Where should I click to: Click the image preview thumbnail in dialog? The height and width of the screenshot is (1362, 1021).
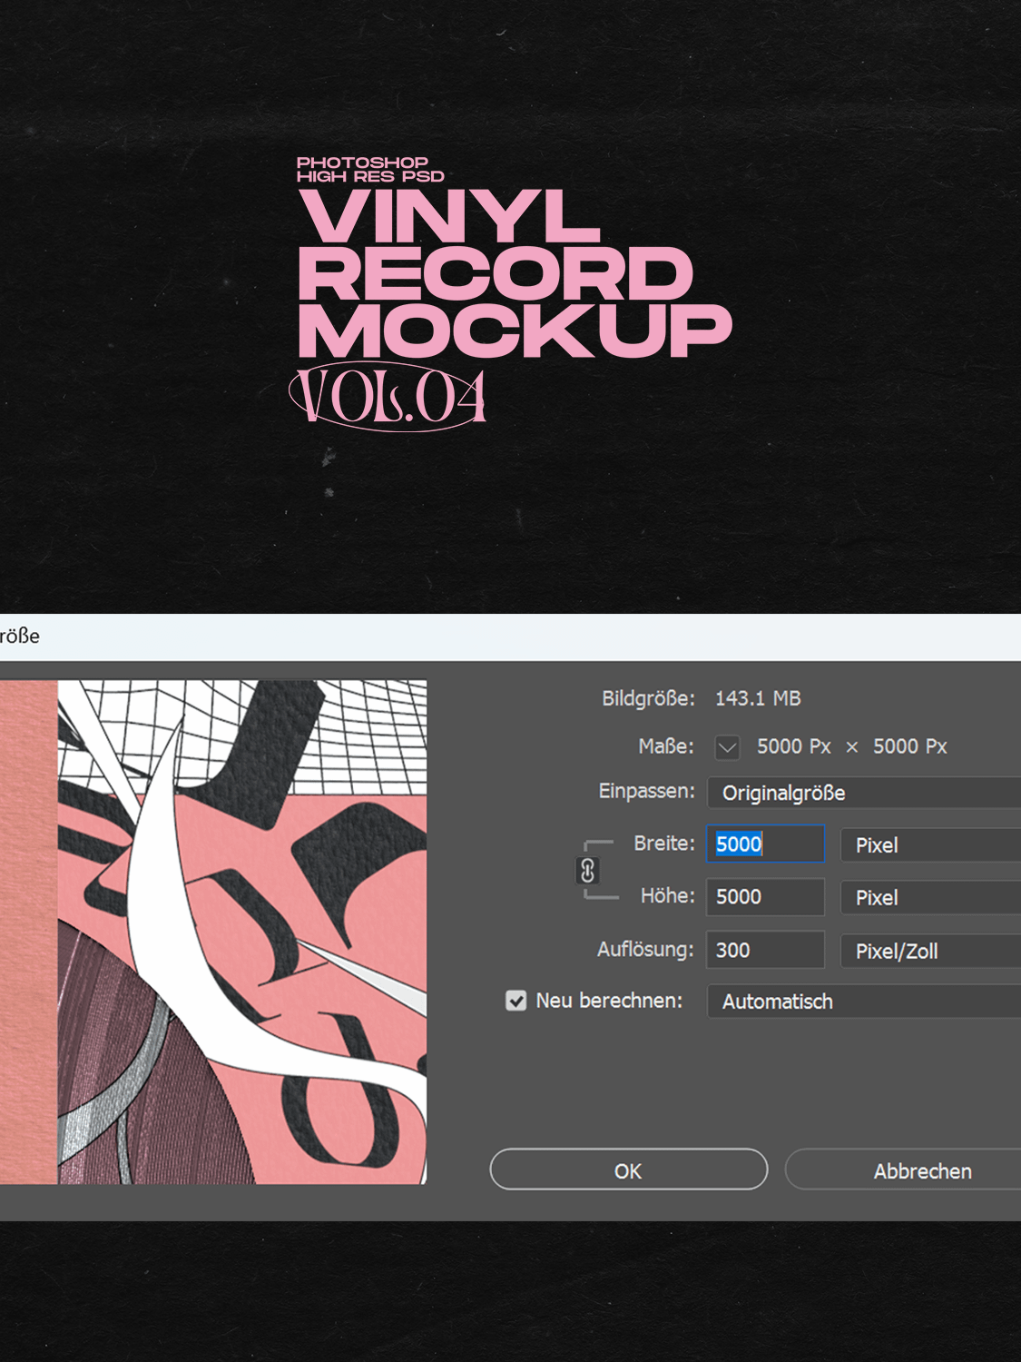(x=213, y=932)
